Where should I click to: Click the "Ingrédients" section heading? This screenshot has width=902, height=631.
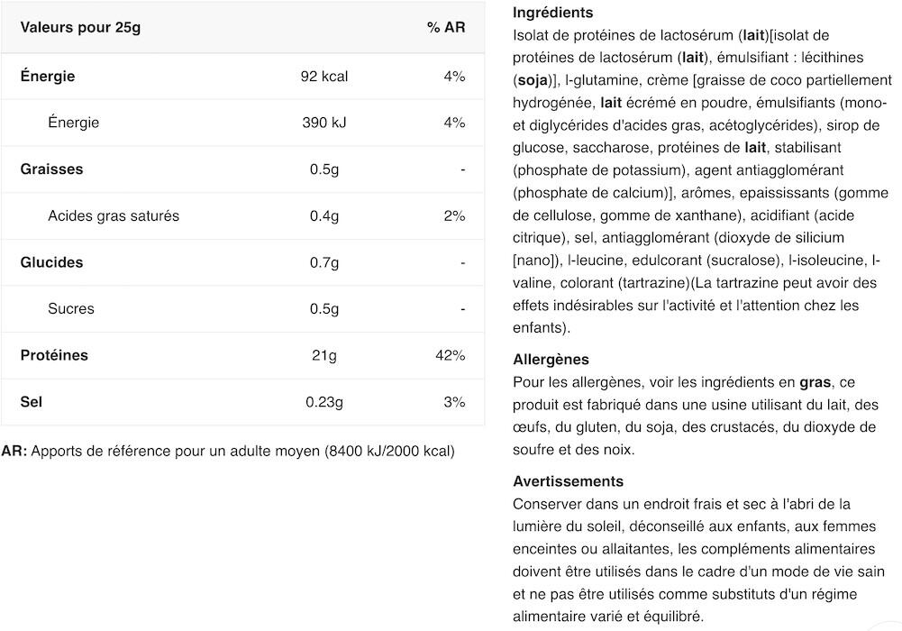pyautogui.click(x=552, y=13)
